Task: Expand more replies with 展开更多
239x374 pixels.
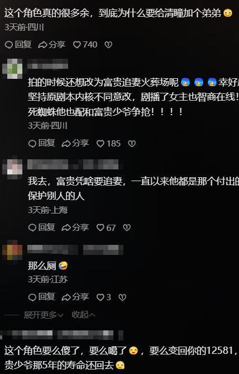Action: [44, 315]
